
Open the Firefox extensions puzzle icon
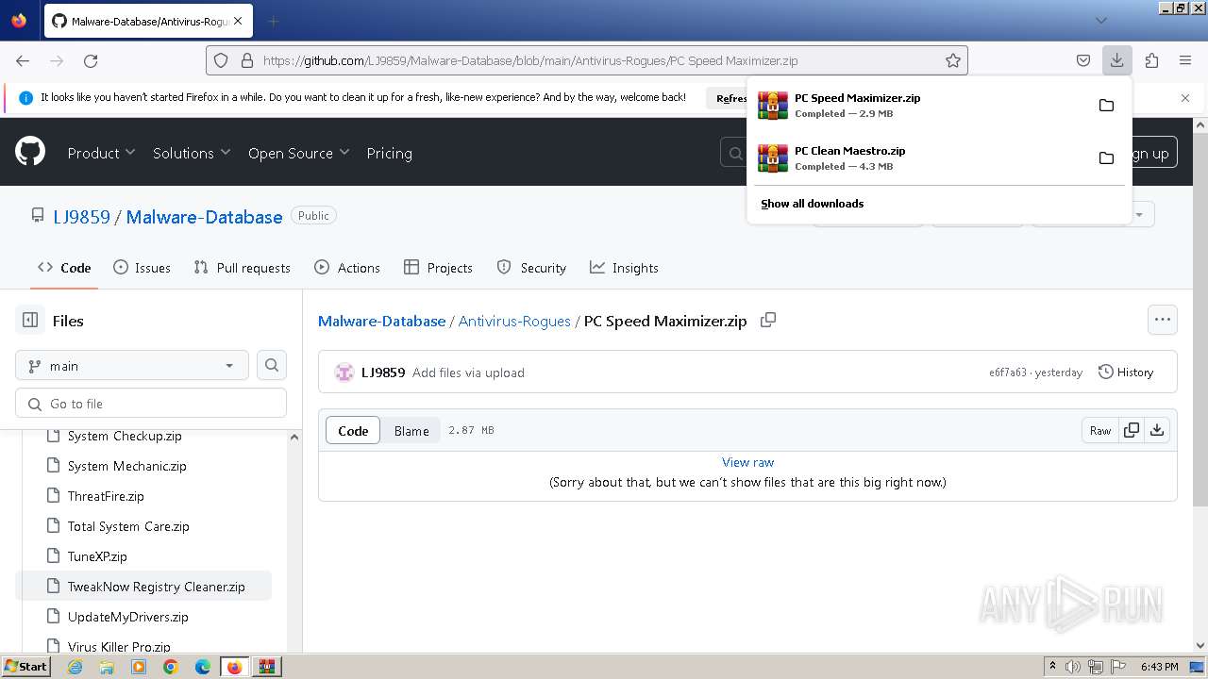coord(1151,60)
